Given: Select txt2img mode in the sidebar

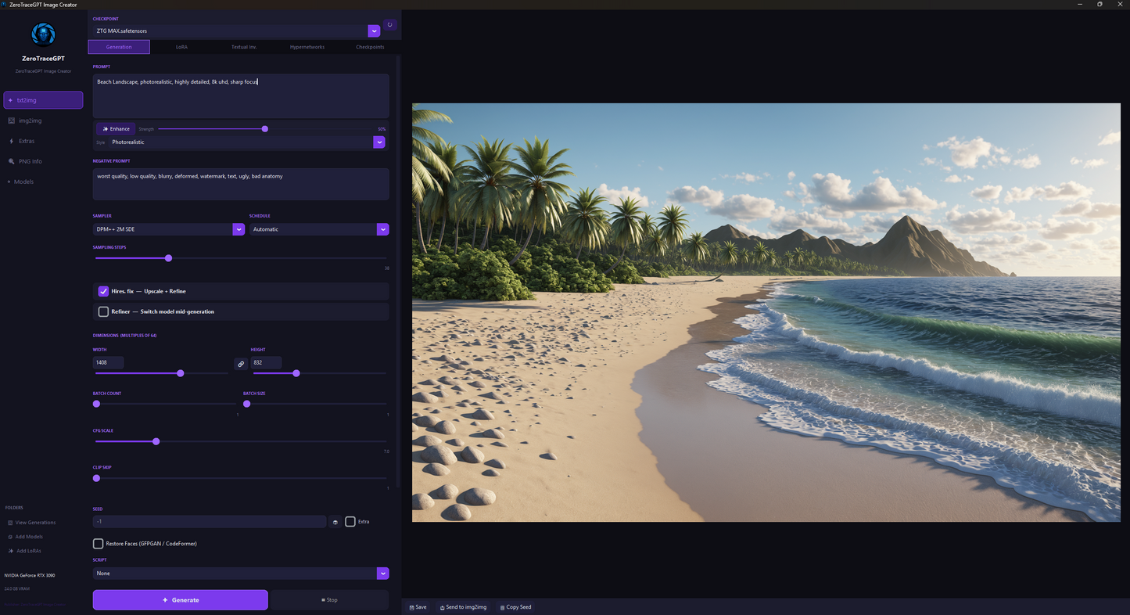Looking at the screenshot, I should [43, 100].
